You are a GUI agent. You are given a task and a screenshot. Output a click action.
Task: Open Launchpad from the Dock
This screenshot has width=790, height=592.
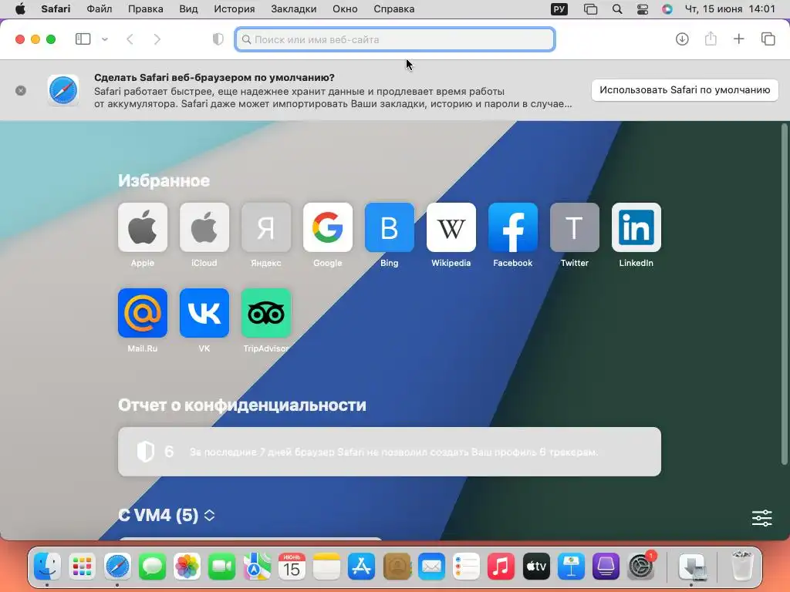[82, 567]
